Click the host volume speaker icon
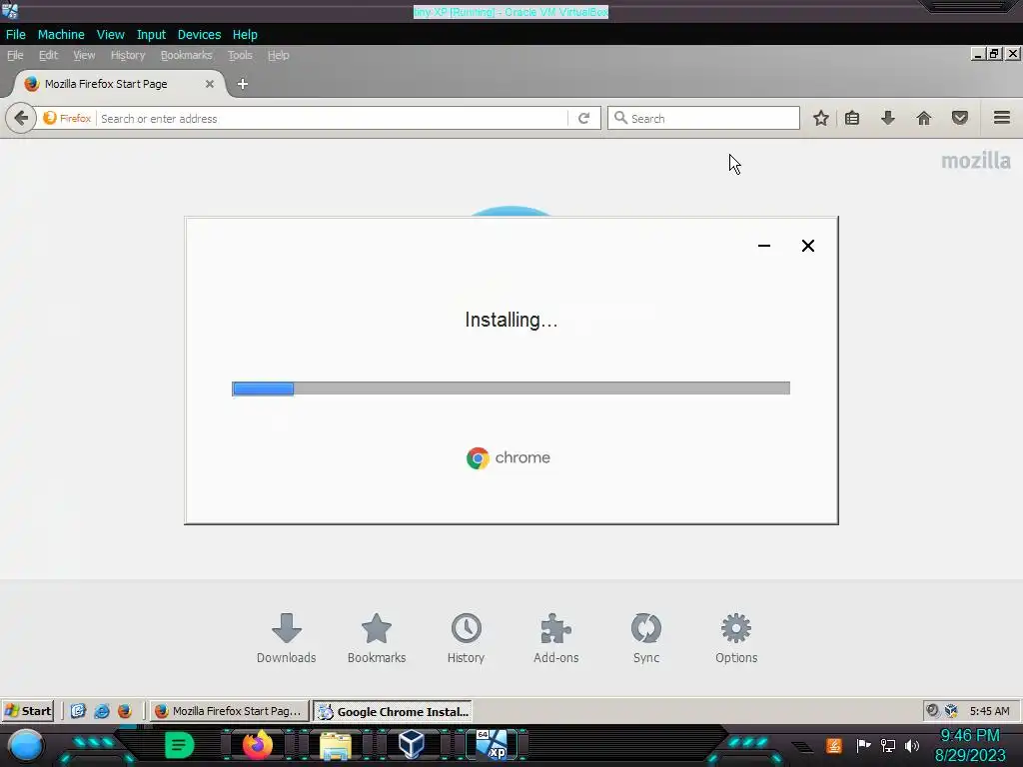1023x767 pixels. click(911, 745)
